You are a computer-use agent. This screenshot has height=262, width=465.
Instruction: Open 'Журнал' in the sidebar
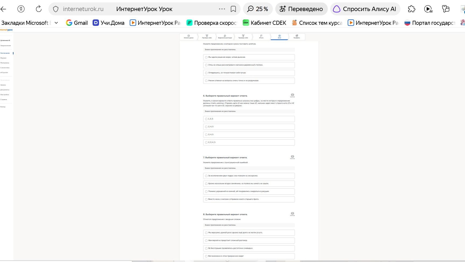point(3,58)
